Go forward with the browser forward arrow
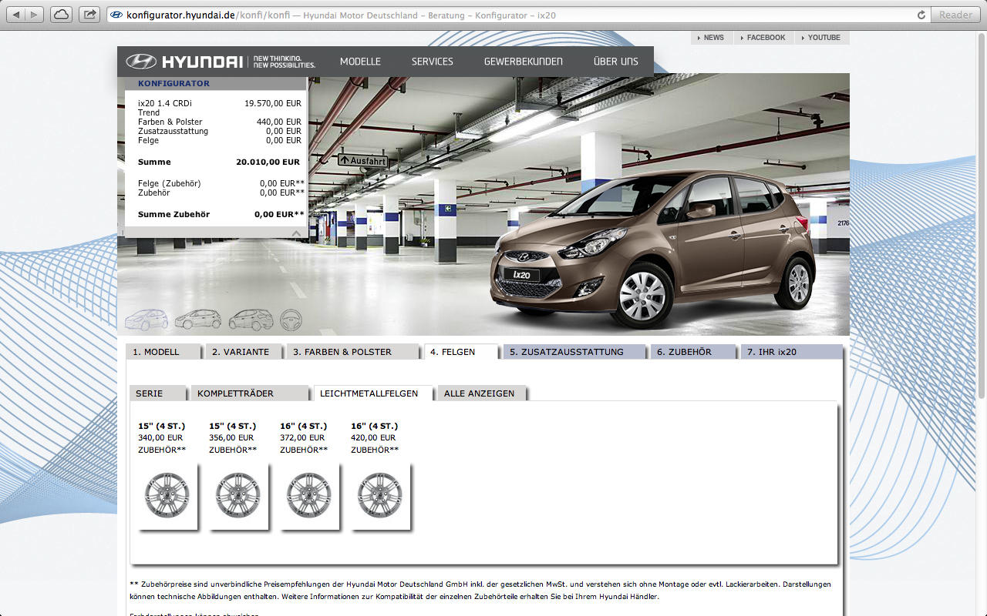987x616 pixels. point(35,15)
